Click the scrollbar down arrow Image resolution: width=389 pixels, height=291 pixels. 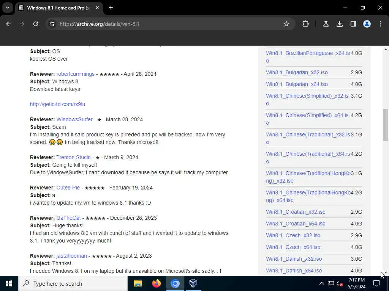pyautogui.click(x=386, y=273)
